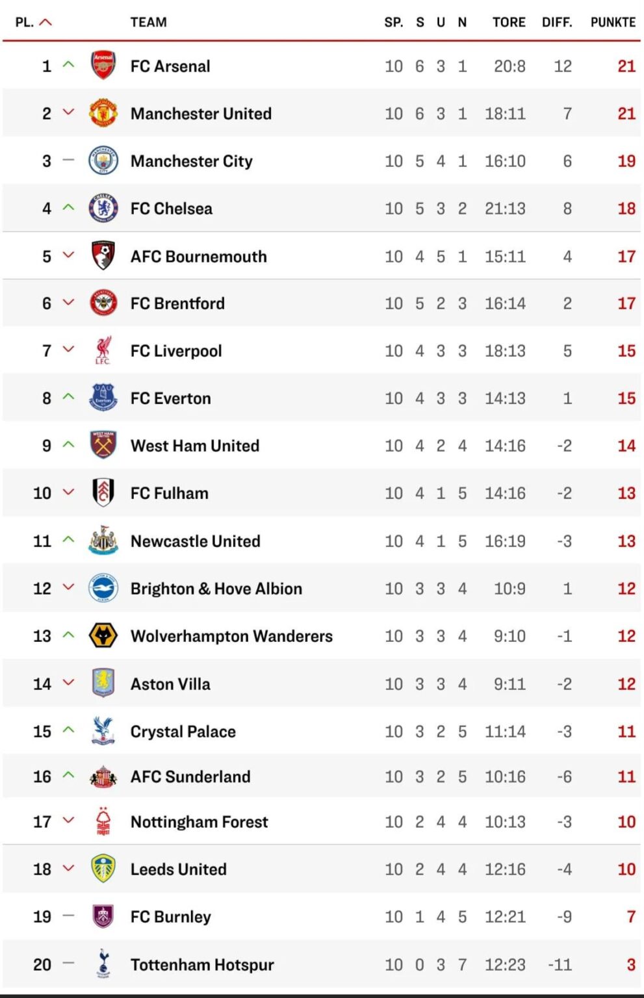The image size is (644, 998).
Task: Click the Manchester City club logo
Action: coord(103,160)
